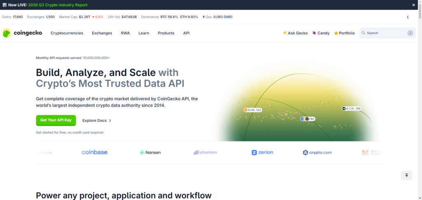The height and width of the screenshot is (200, 422).
Task: Click the Candy icon
Action: [314, 33]
